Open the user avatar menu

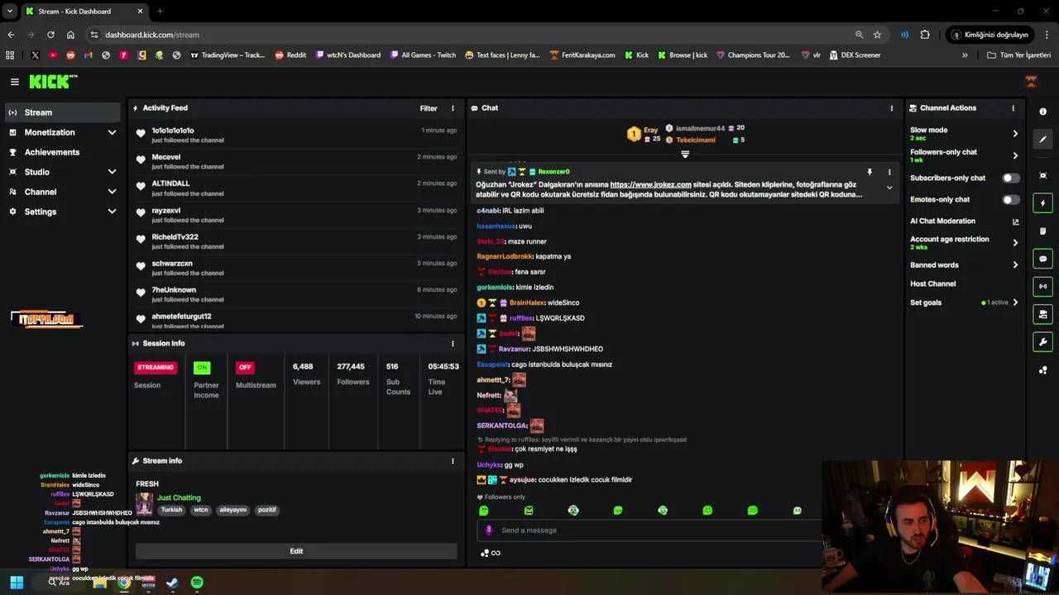tap(1031, 81)
